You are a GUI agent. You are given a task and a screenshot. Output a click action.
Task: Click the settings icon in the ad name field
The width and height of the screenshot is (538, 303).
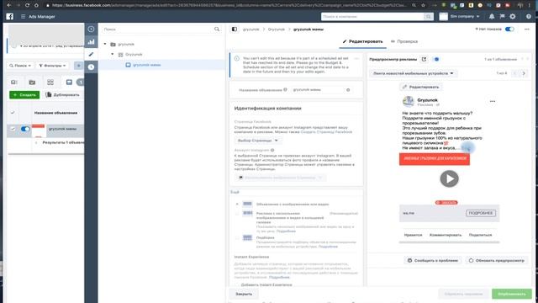coord(348,90)
